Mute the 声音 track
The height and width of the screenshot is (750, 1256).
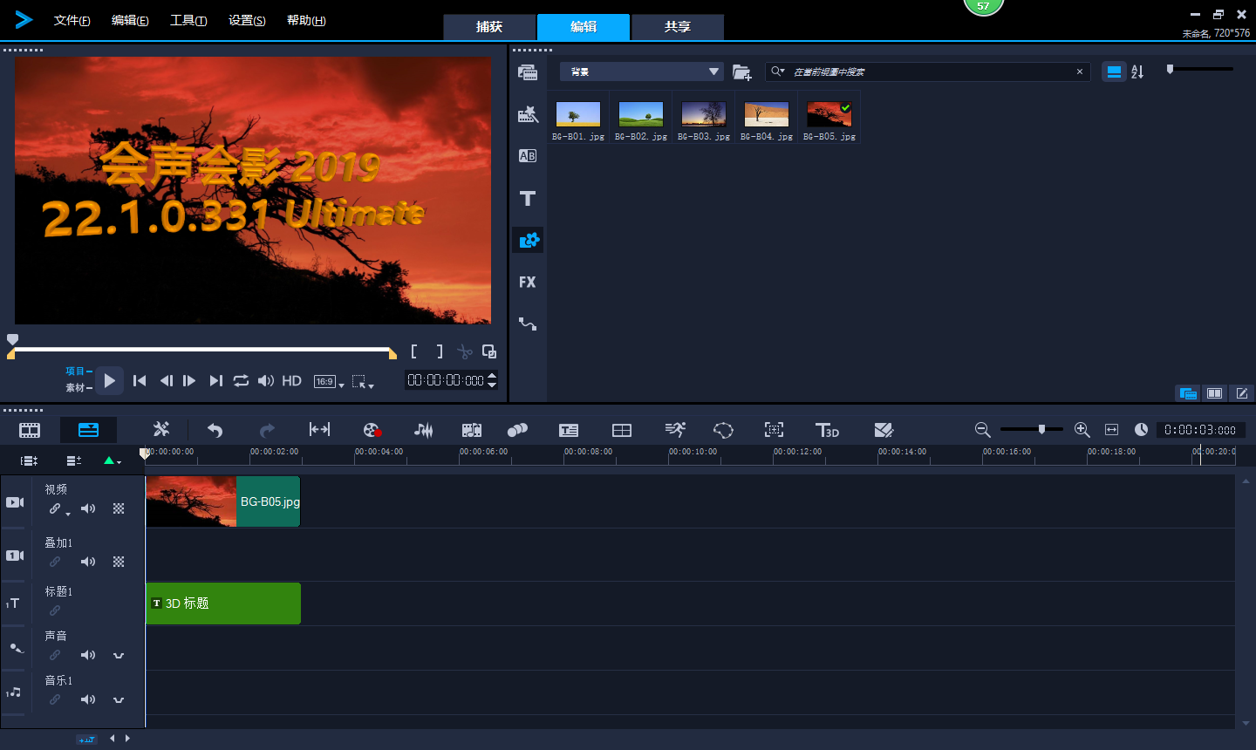pos(88,655)
